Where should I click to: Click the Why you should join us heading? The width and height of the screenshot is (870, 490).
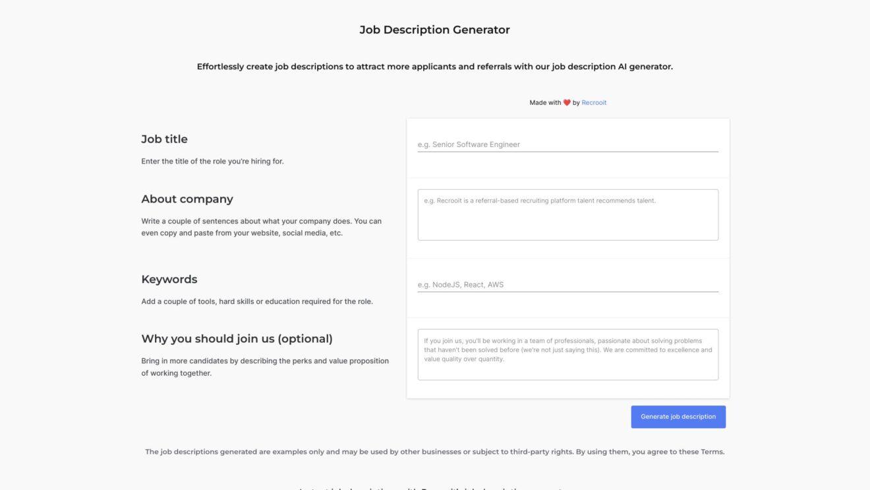237,338
